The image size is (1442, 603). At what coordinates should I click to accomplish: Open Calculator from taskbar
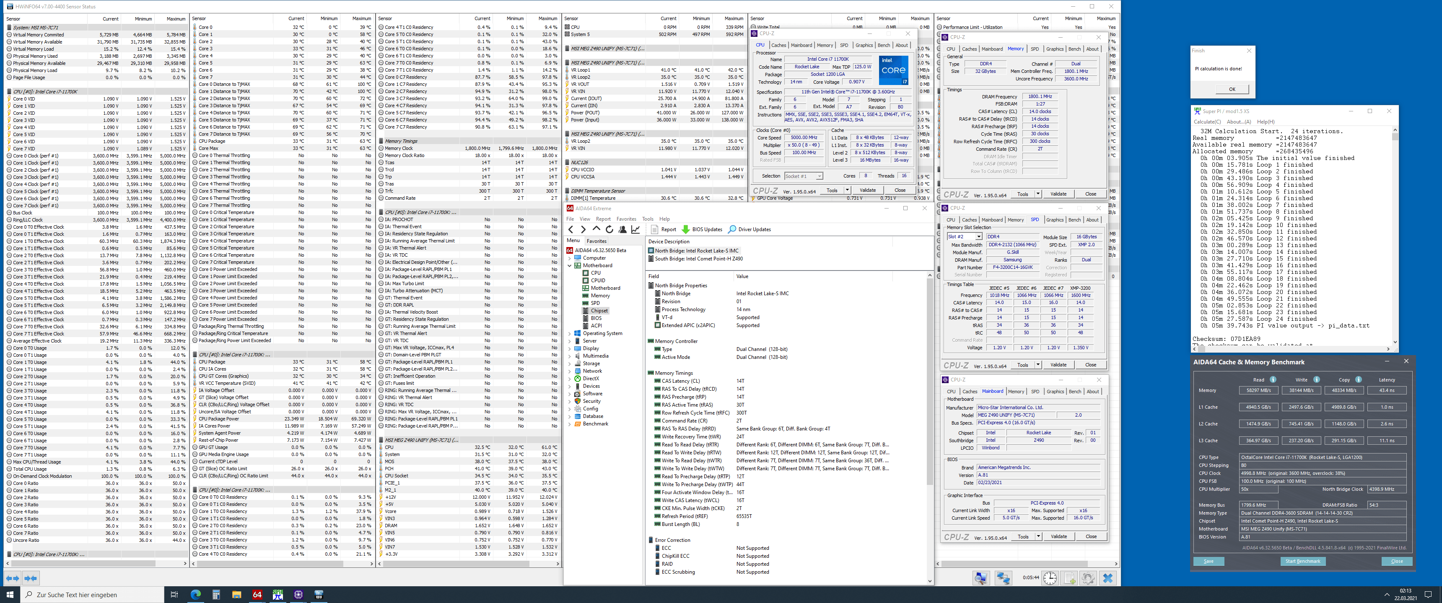click(x=216, y=595)
